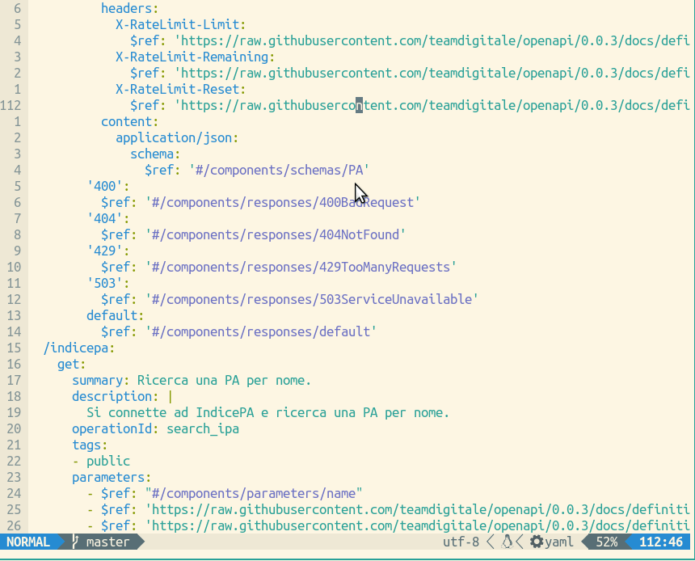
Task: Click the githubusercontent URL on line 26
Action: tap(418, 526)
